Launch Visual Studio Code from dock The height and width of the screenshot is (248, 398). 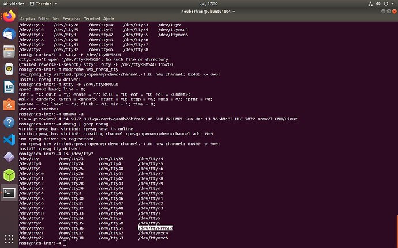tap(9, 140)
